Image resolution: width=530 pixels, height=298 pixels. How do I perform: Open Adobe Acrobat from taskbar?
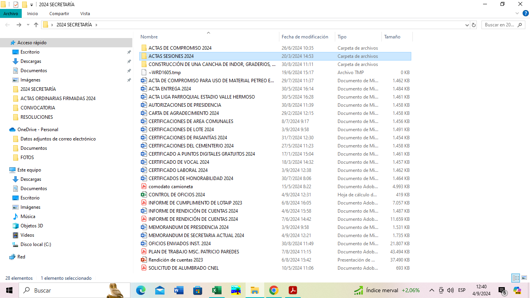pyautogui.click(x=293, y=290)
